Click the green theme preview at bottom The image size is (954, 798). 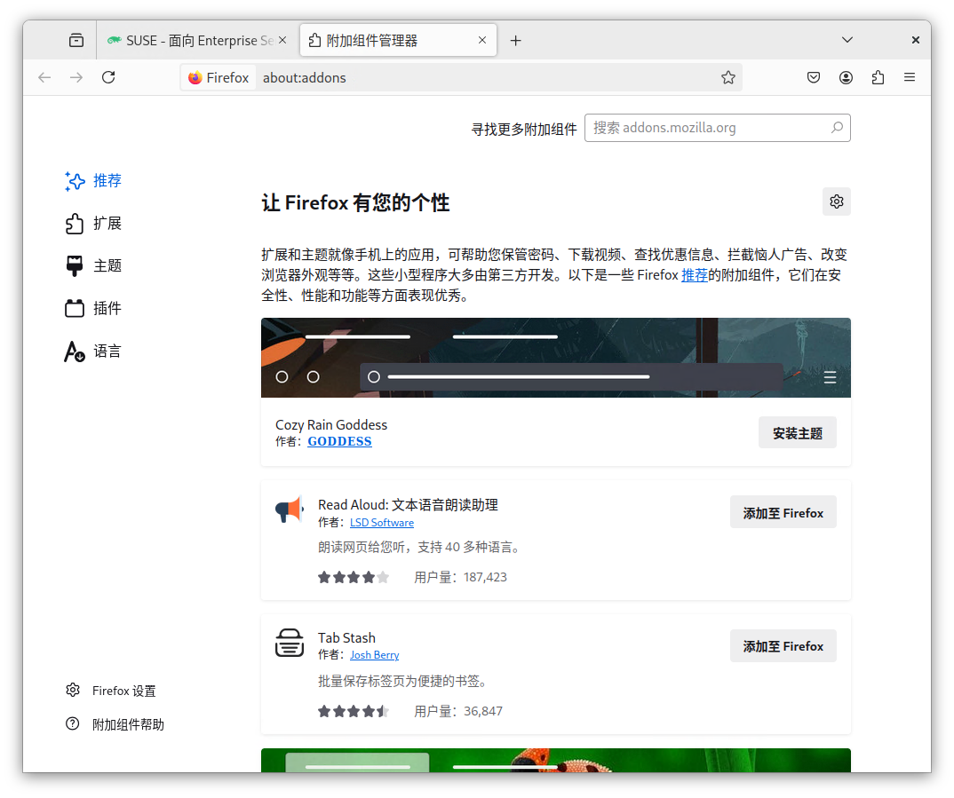point(555,761)
